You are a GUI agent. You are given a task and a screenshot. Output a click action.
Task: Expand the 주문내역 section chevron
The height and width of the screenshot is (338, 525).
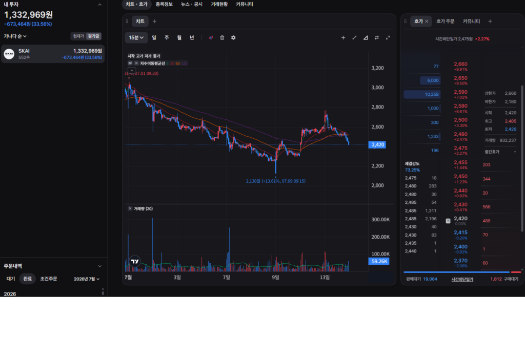point(99,266)
